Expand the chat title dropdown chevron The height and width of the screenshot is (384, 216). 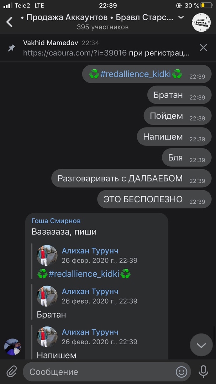(x=181, y=17)
